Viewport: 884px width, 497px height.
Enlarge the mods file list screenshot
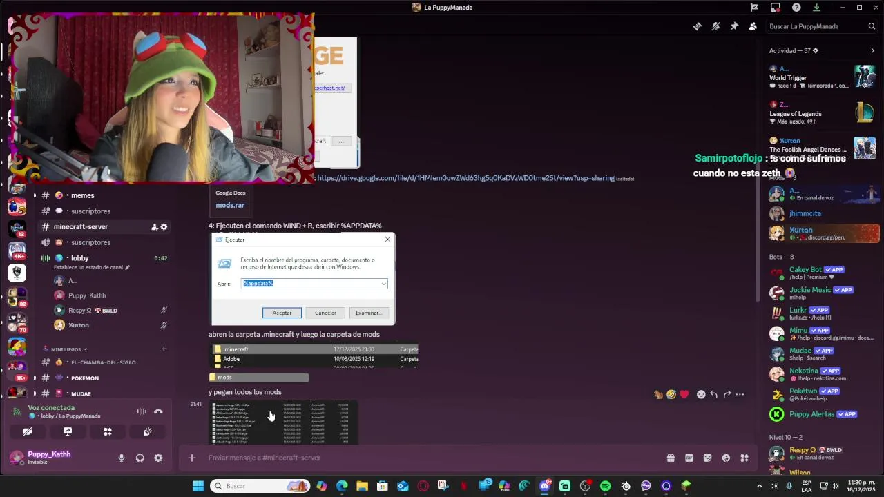pos(283,422)
